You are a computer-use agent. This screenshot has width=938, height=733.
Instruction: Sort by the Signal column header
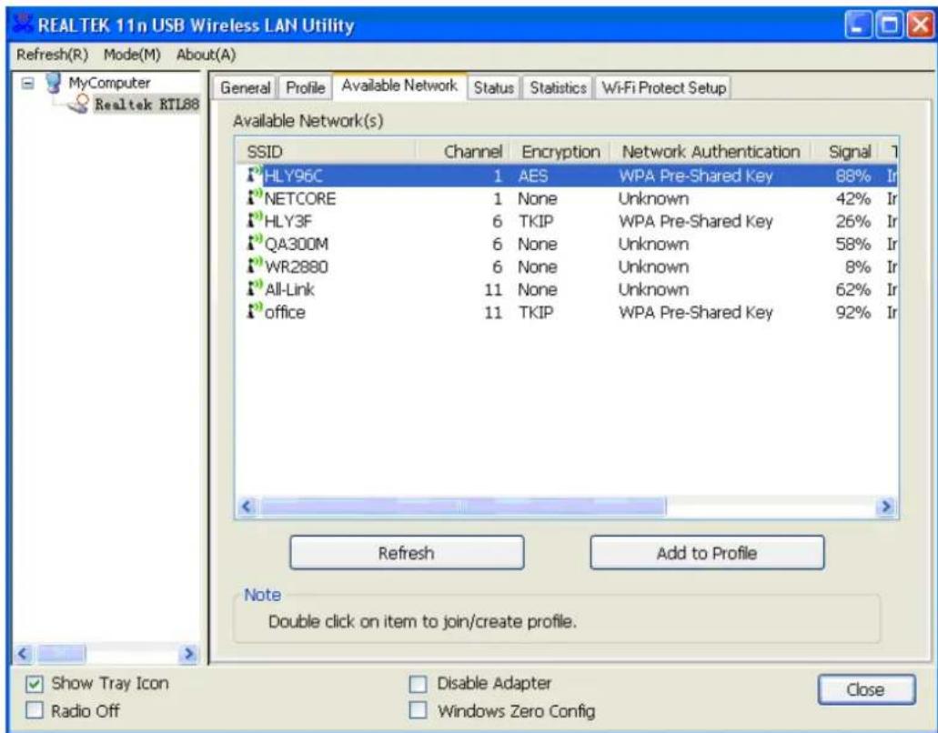(844, 152)
